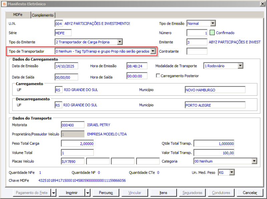Click the third Placas Veículo field
The width and height of the screenshot is (267, 199).
tap(123, 161)
